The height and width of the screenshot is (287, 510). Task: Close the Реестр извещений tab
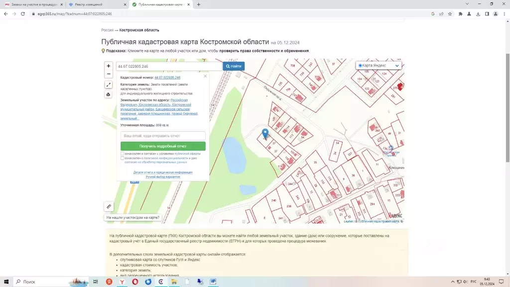pyautogui.click(x=125, y=4)
